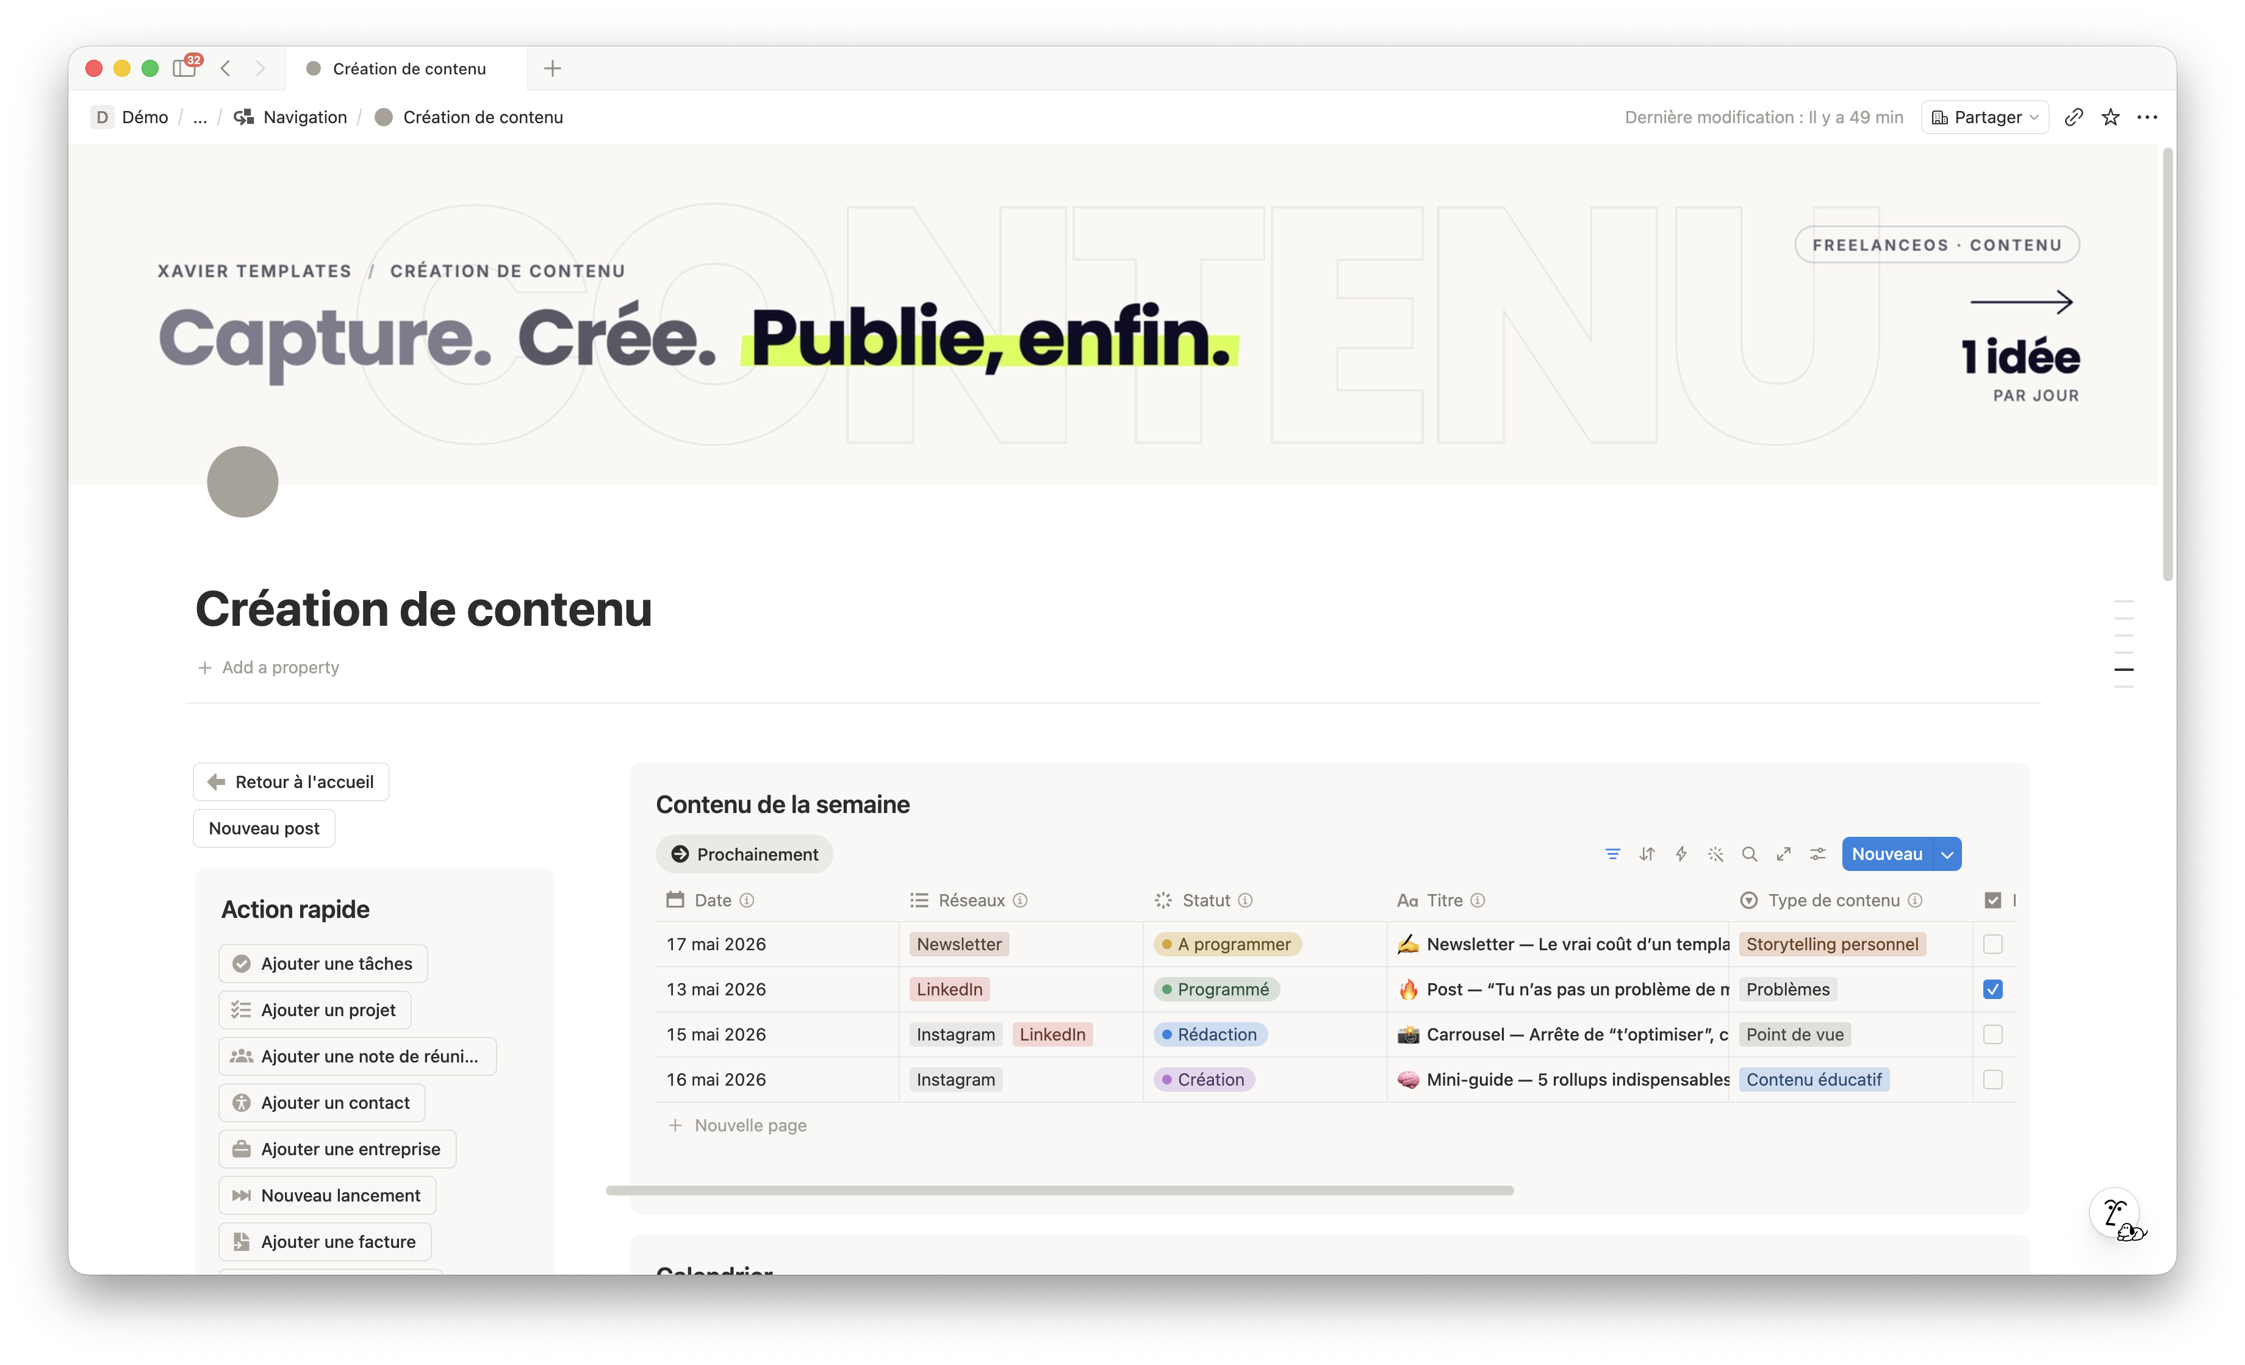Click the Création de contenu page title
The height and width of the screenshot is (1365, 2245).
[x=423, y=609]
